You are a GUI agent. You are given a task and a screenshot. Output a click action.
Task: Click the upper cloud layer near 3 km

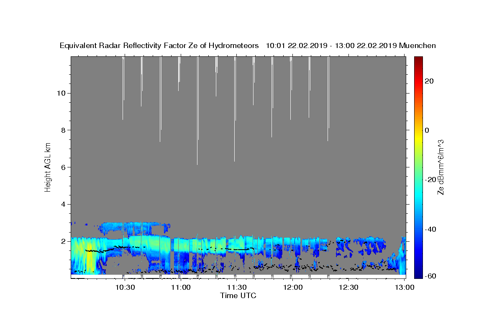coord(134,228)
